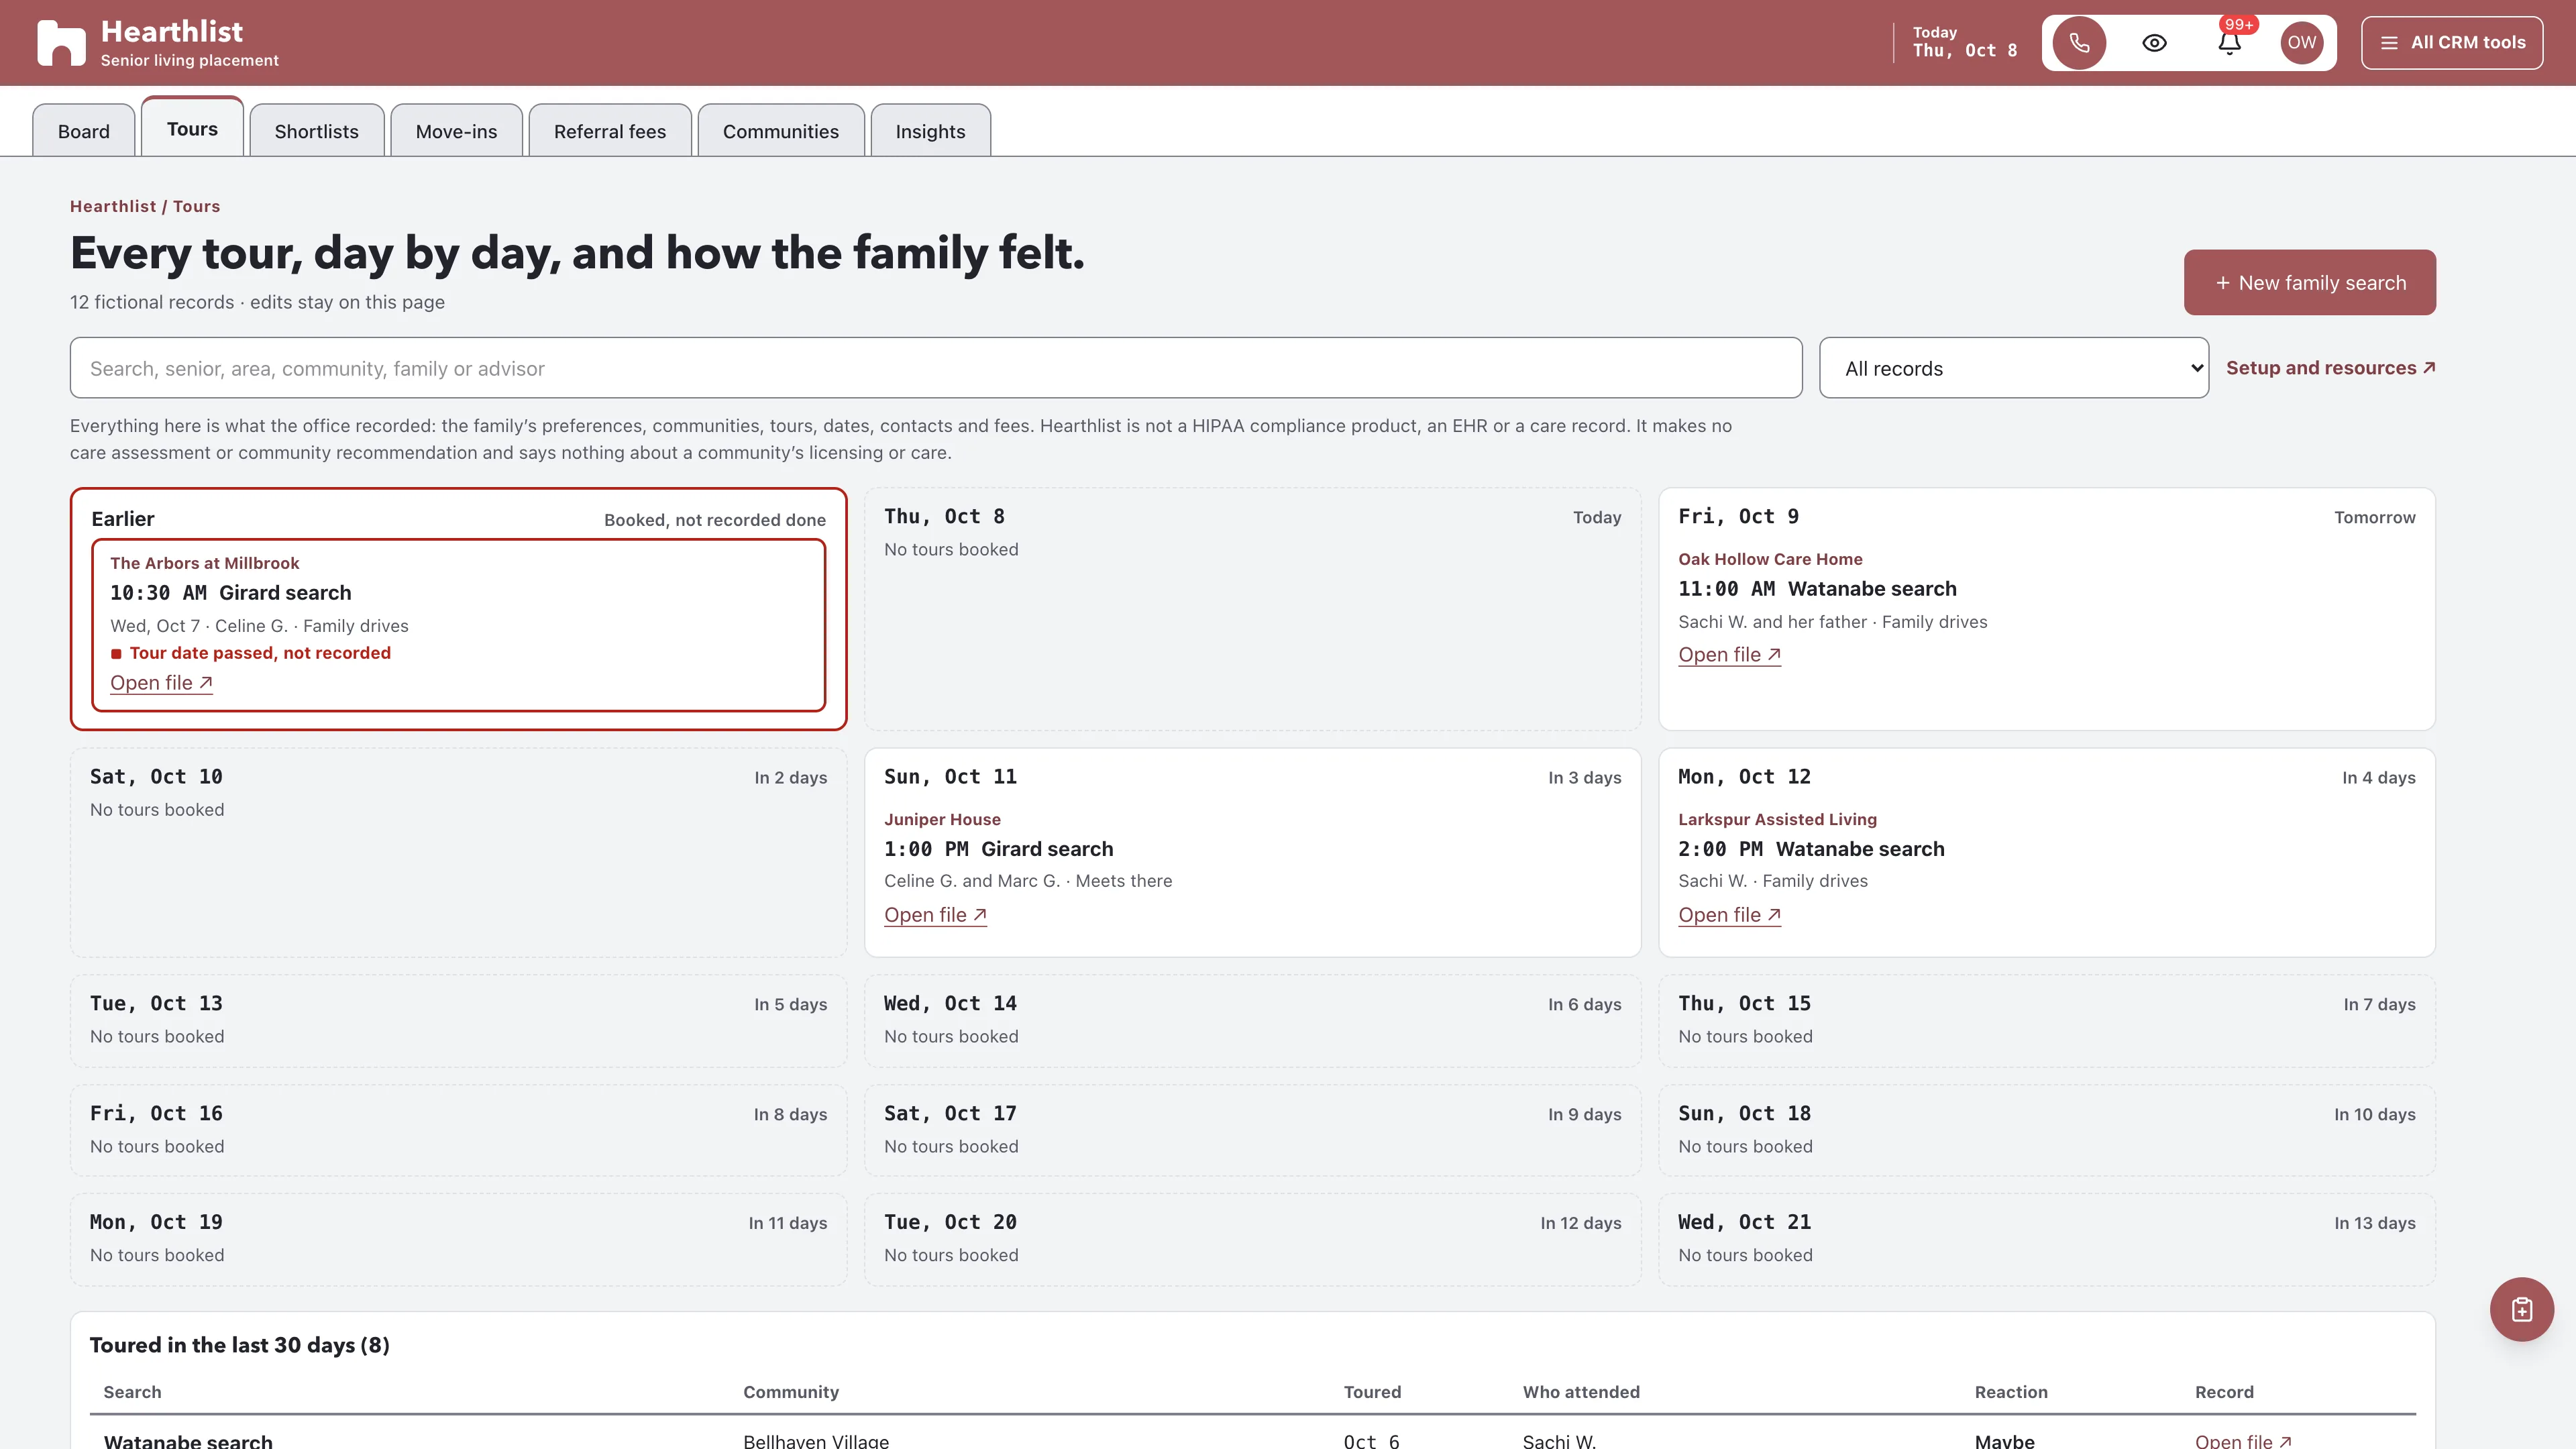Open Setup and resources link
The width and height of the screenshot is (2576, 1449).
(2330, 368)
